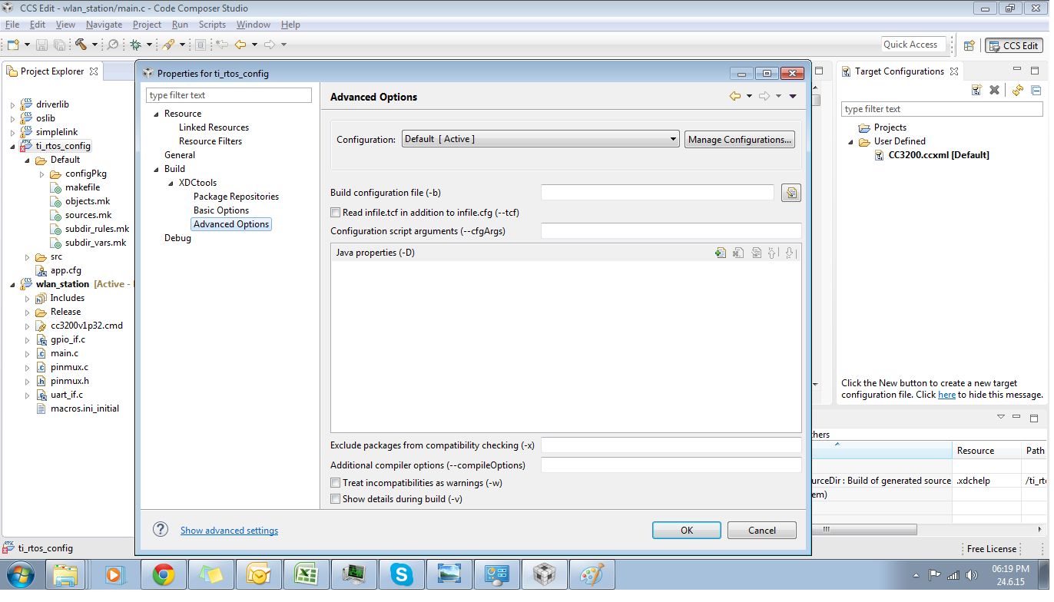Open the Configuration dropdown
Viewport: 1054px width, 602px height.
pyautogui.click(x=541, y=139)
